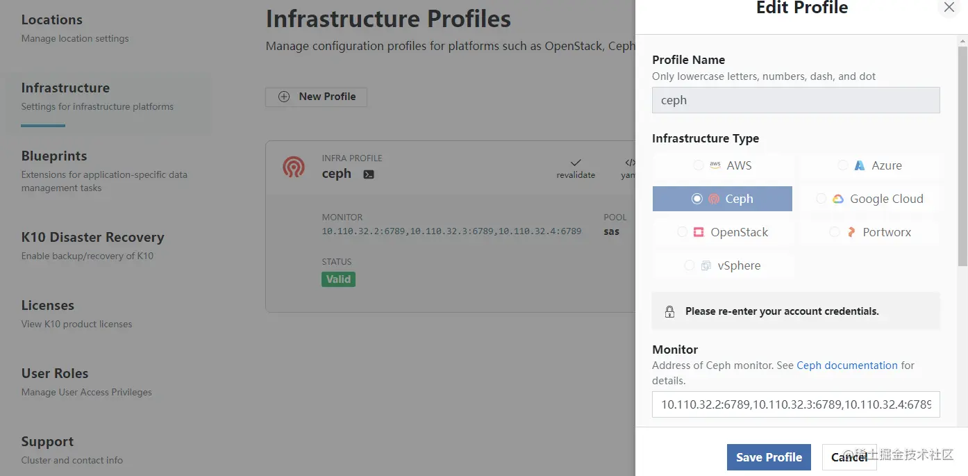Close the Edit Profile panel

(x=949, y=8)
